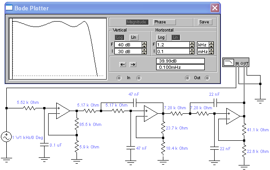Step the kHz unit up
This screenshot has height=170, width=270.
coord(211,43)
